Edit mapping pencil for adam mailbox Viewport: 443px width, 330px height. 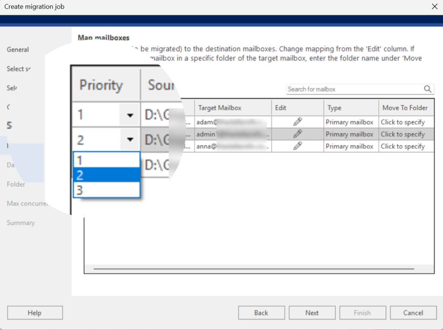click(298, 122)
